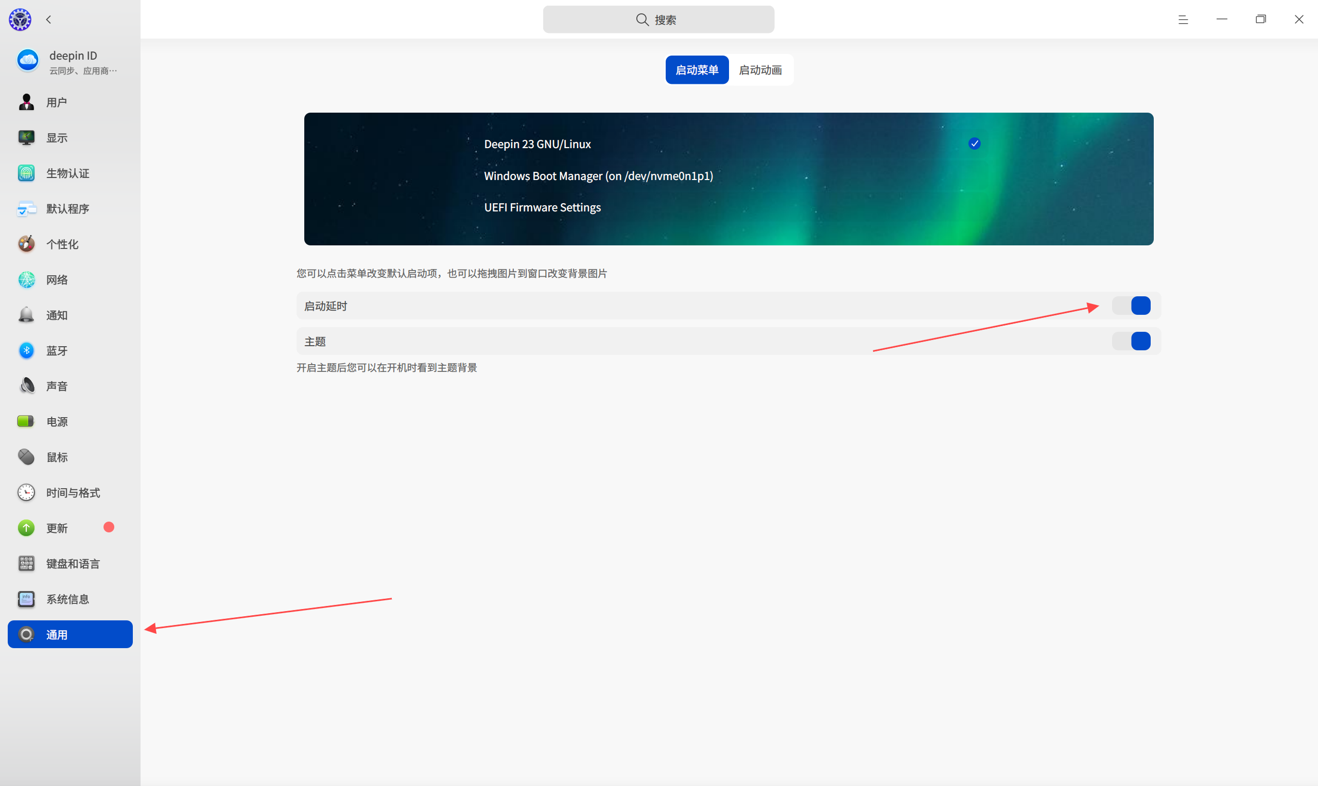The height and width of the screenshot is (786, 1318).
Task: Select 时间与格式 sidebar label
Action: (73, 493)
